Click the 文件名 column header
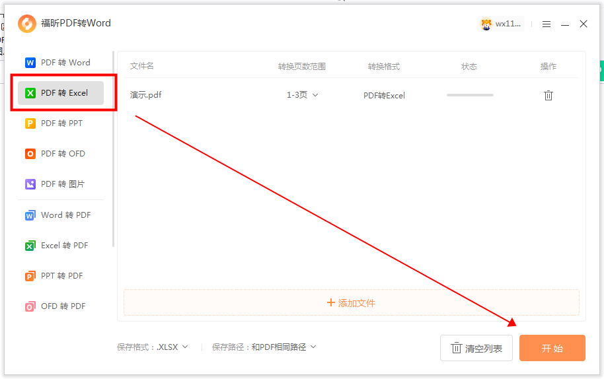This screenshot has height=379, width=604. pos(142,66)
